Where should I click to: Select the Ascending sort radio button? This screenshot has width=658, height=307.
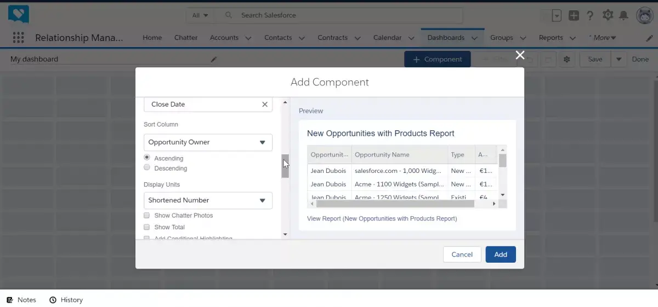click(x=147, y=158)
